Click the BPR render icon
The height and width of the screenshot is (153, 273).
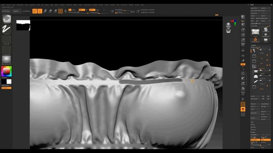pyautogui.click(x=243, y=17)
